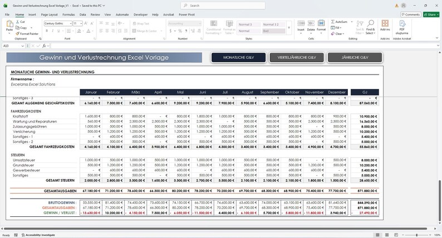Open the Format cells menu icon

(321, 23)
